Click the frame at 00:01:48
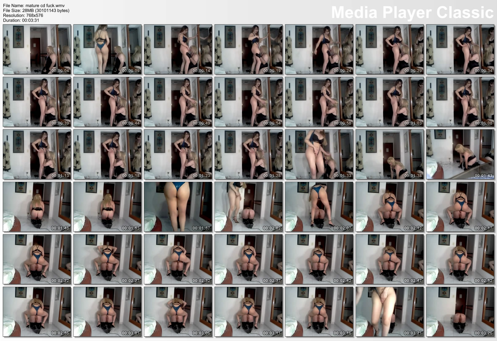Image resolution: width=497 pixels, height=341 pixels. coord(37,207)
